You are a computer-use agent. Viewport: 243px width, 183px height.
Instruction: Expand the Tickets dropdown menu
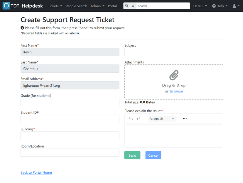tap(55, 6)
